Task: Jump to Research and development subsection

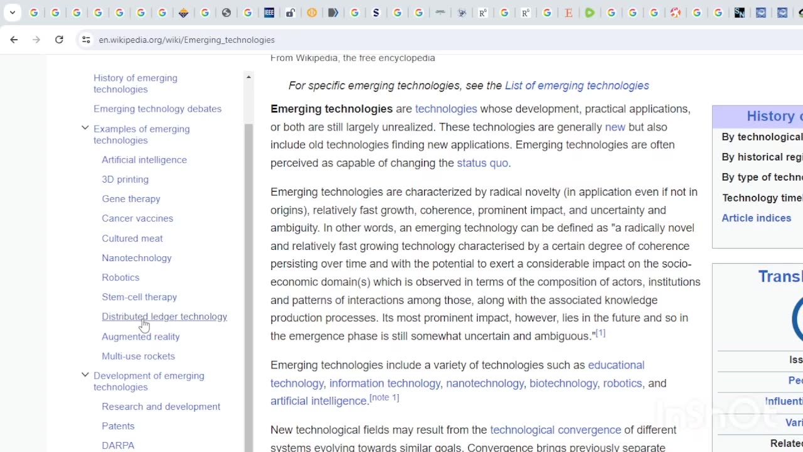Action: point(161,406)
